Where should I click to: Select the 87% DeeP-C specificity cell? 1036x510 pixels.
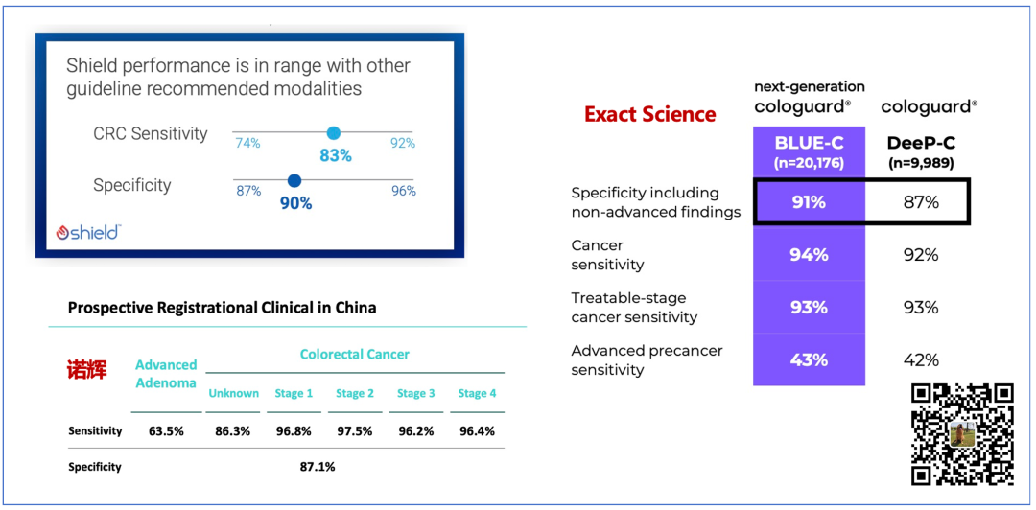pos(919,202)
